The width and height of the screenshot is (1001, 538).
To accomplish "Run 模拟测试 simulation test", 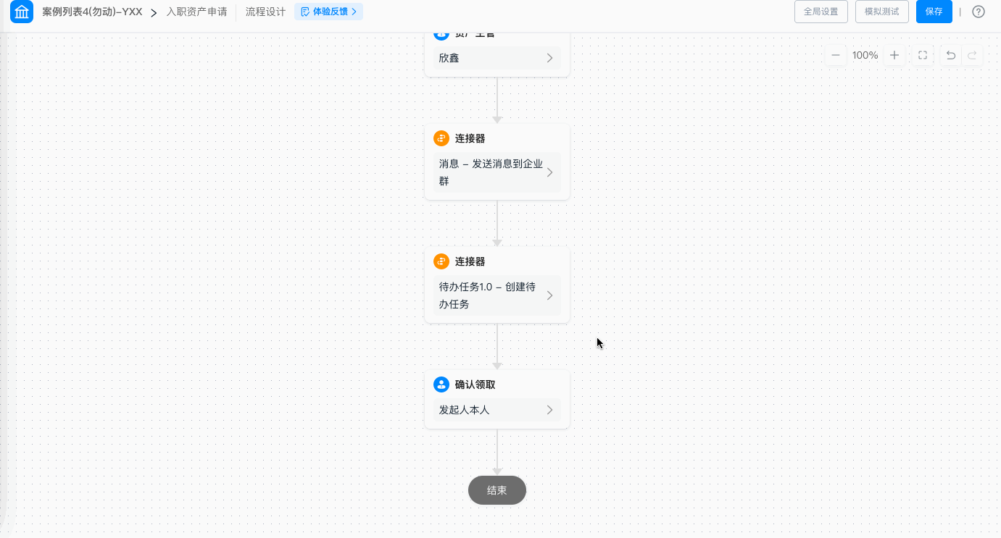I will (882, 12).
